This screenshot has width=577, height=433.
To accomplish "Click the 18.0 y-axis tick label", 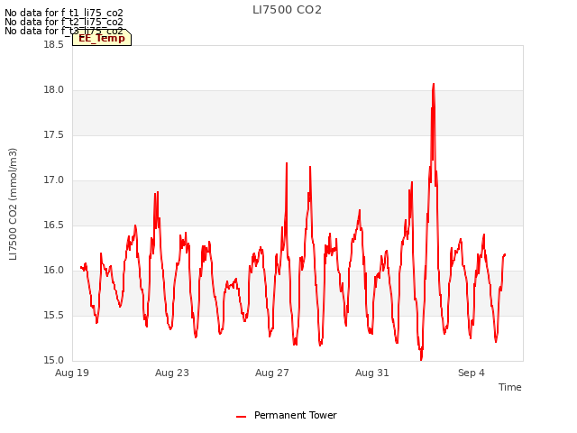I will click(x=54, y=90).
